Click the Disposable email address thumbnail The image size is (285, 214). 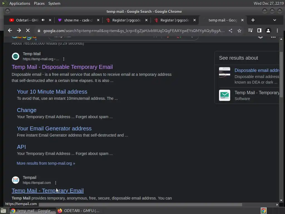pyautogui.click(x=225, y=73)
